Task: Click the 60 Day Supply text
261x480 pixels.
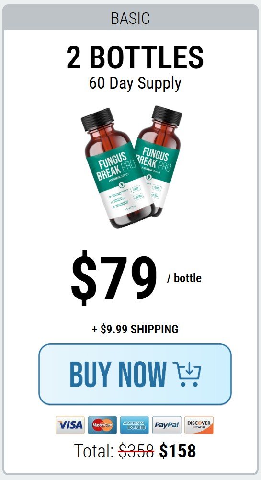Action: point(135,83)
